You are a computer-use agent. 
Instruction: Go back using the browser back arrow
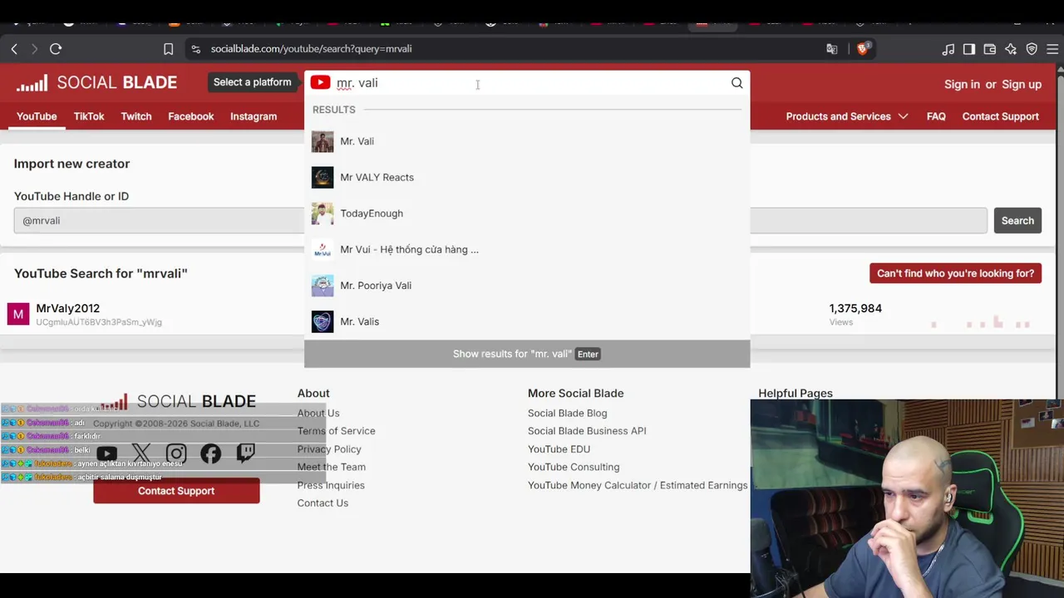click(14, 49)
